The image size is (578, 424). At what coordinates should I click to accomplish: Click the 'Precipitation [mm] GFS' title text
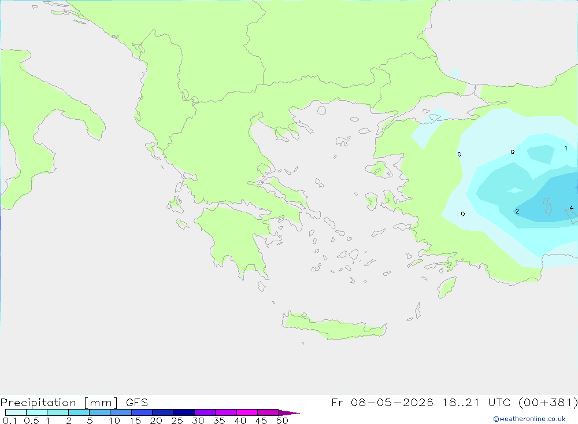[74, 403]
